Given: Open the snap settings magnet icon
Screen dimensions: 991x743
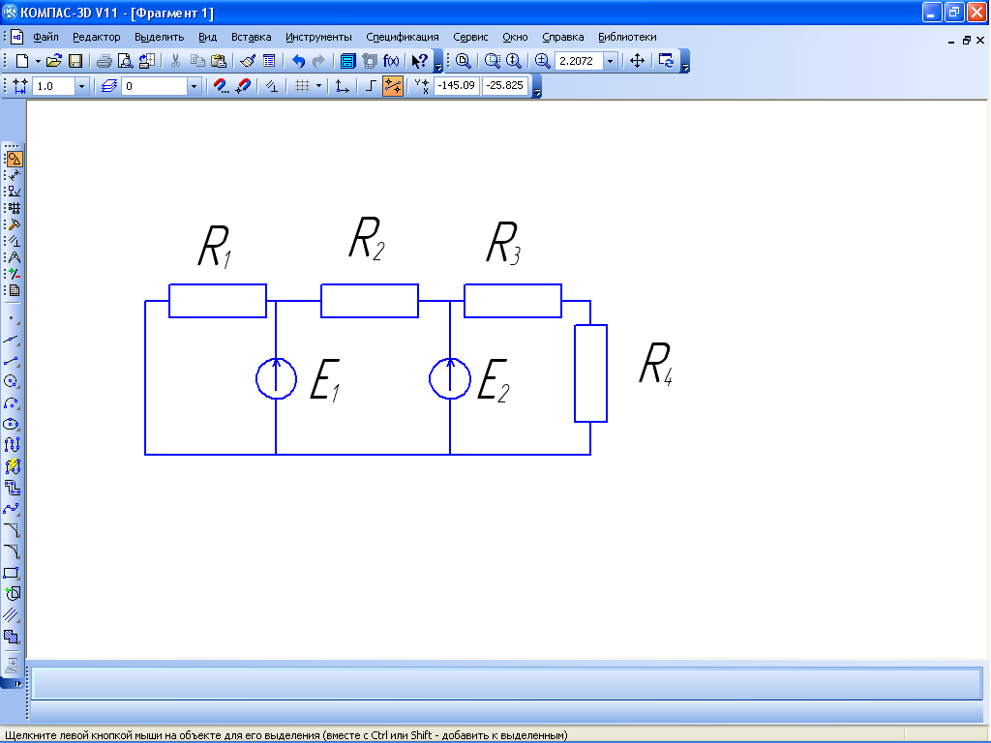Looking at the screenshot, I should pyautogui.click(x=222, y=86).
